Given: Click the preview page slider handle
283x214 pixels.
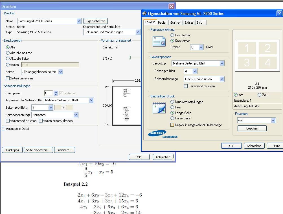Looking at the screenshot, I should tap(130, 57).
